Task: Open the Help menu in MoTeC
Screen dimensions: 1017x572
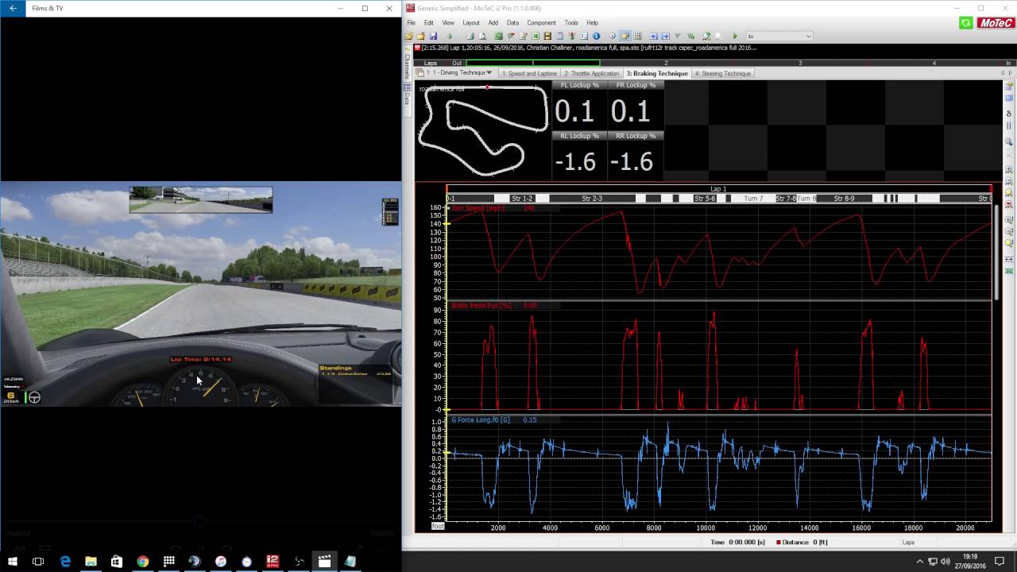Action: coord(593,23)
